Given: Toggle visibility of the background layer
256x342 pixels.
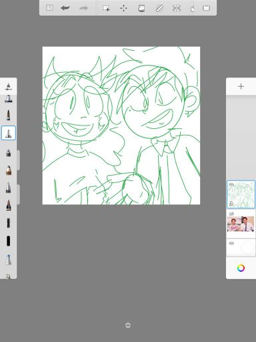Looking at the screenshot, I should pyautogui.click(x=231, y=243).
